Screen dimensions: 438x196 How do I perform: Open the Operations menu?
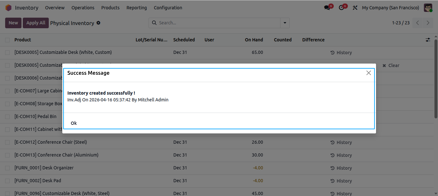83,8
